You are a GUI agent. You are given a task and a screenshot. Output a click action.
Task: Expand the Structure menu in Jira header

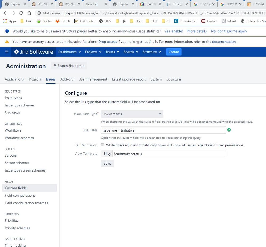152,52
